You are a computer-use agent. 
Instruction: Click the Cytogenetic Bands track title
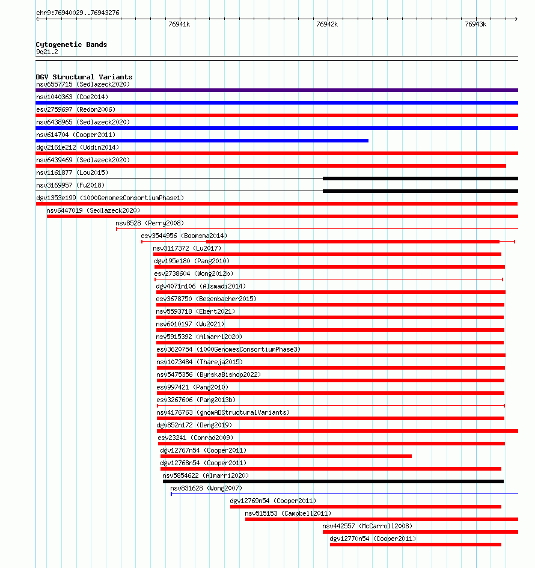pyautogui.click(x=72, y=44)
